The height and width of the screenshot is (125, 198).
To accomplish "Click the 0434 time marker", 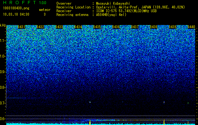I will [78, 27].
